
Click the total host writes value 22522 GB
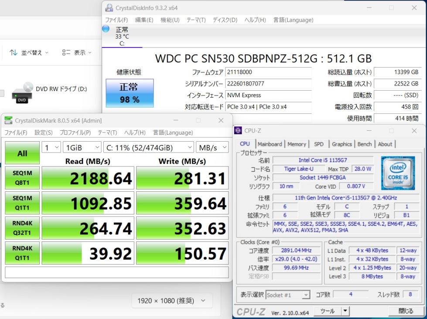[x=398, y=84]
